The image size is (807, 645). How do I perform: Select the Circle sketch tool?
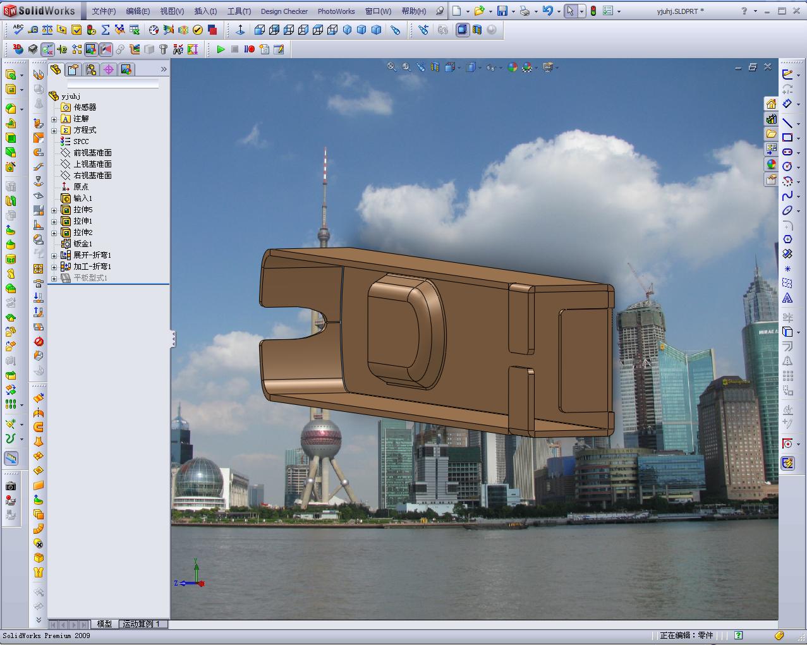[787, 166]
